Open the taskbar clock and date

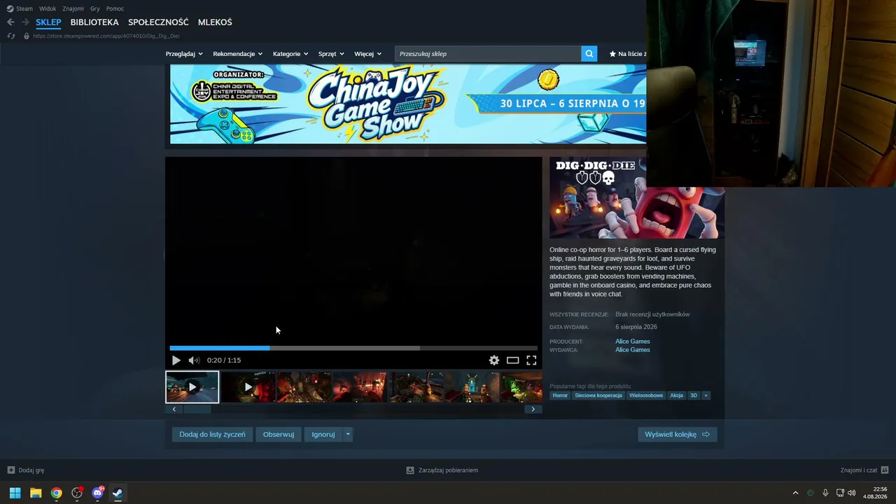[x=875, y=493]
